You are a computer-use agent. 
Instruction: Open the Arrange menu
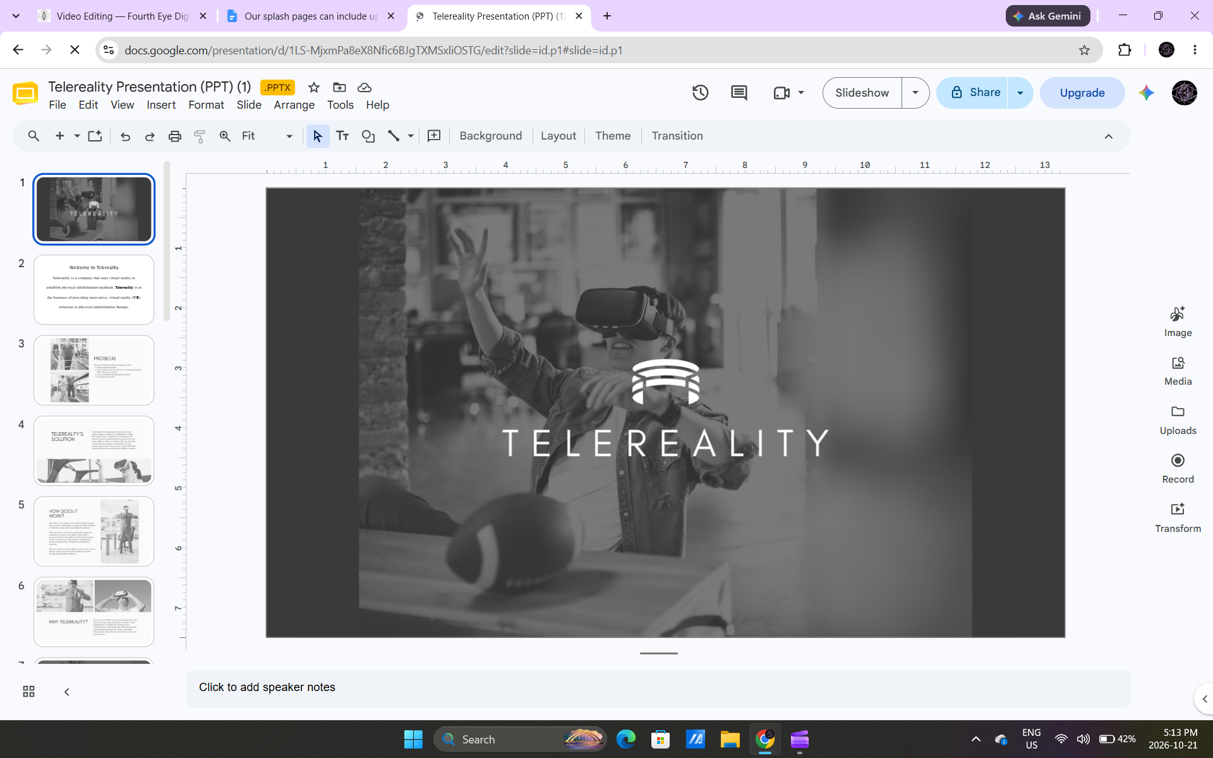294,105
